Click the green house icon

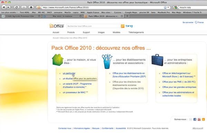point(58,60)
